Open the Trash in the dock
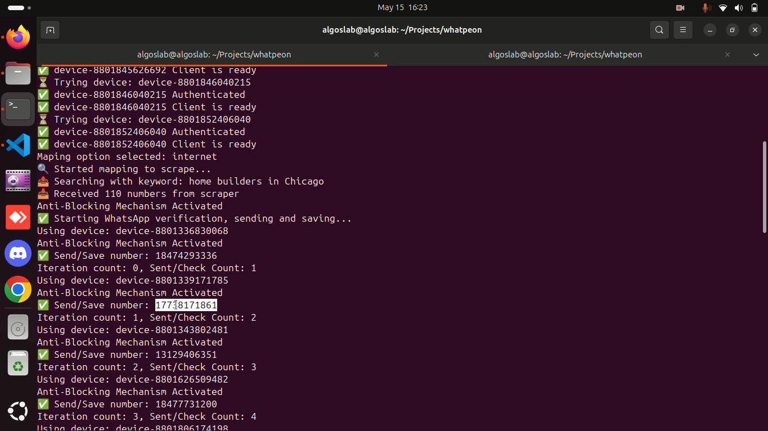 (18, 363)
